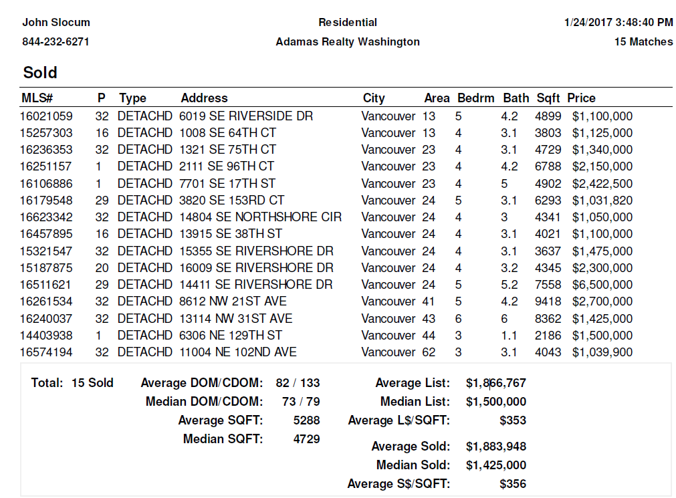Image resolution: width=676 pixels, height=498 pixels.
Task: Click the Bedrm column header
Action: [x=475, y=98]
